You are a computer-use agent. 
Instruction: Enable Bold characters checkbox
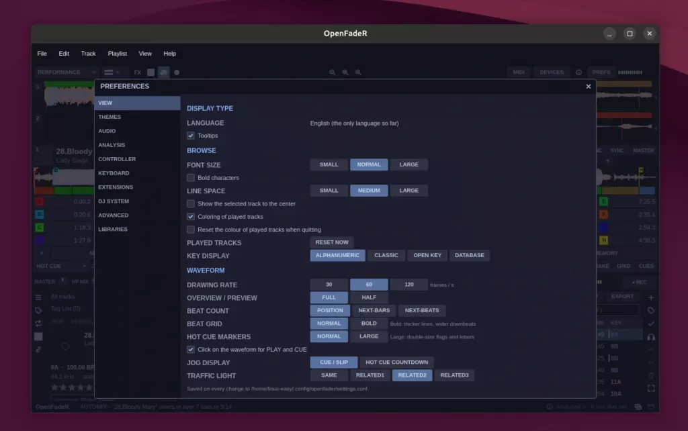click(190, 178)
